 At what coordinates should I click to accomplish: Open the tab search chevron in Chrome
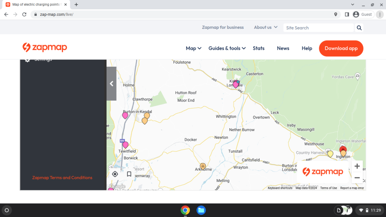point(352,4)
